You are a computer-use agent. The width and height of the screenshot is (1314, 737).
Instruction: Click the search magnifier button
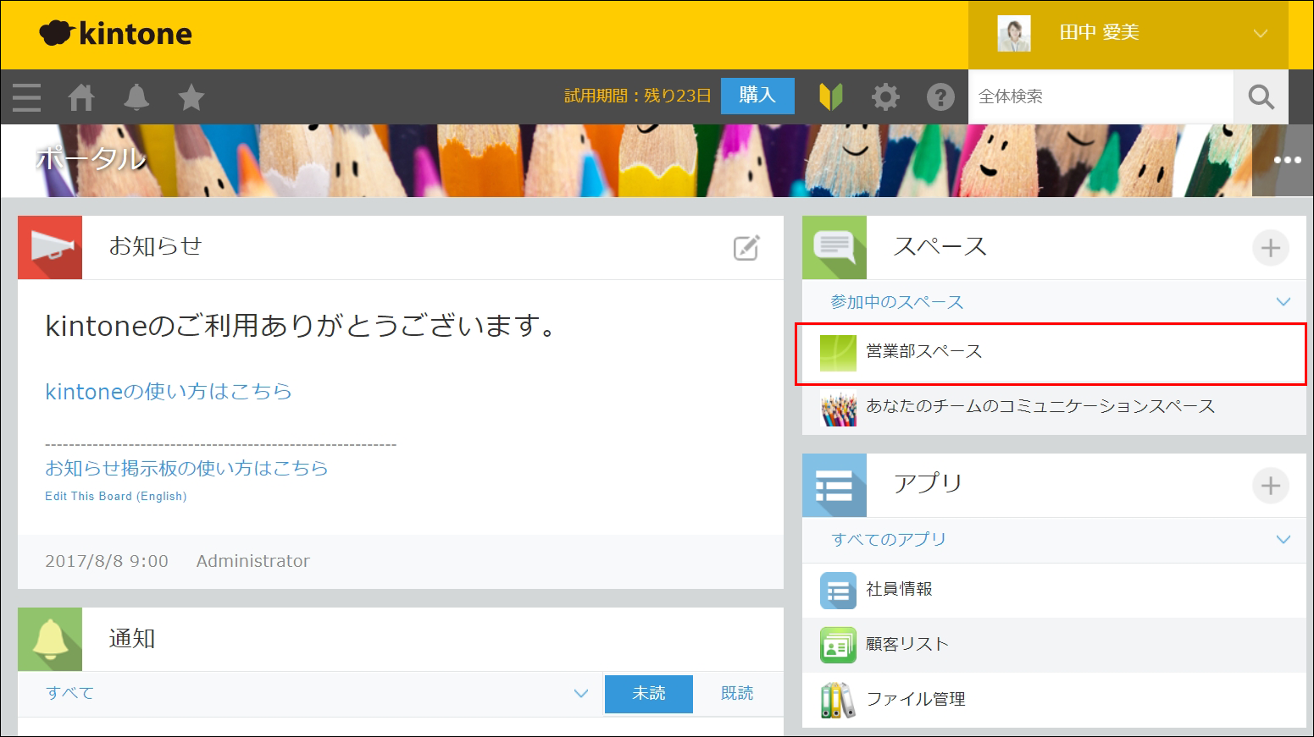pos(1261,97)
